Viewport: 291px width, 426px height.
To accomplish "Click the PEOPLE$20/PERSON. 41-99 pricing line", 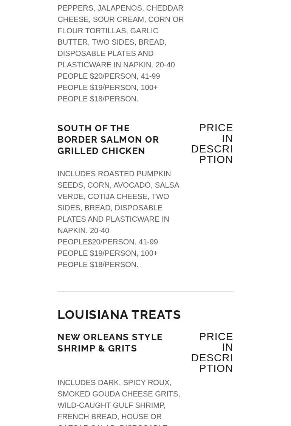I will (108, 242).
